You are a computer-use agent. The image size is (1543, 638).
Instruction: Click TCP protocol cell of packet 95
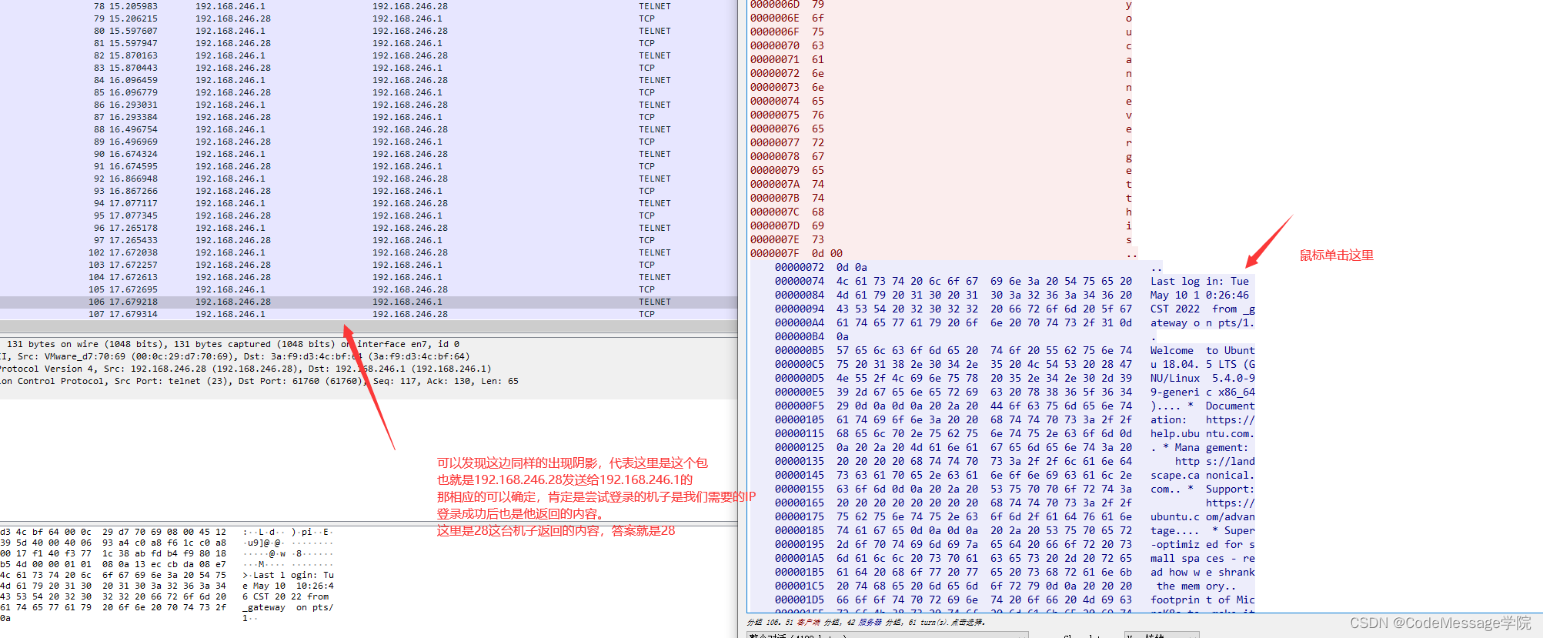[x=646, y=215]
